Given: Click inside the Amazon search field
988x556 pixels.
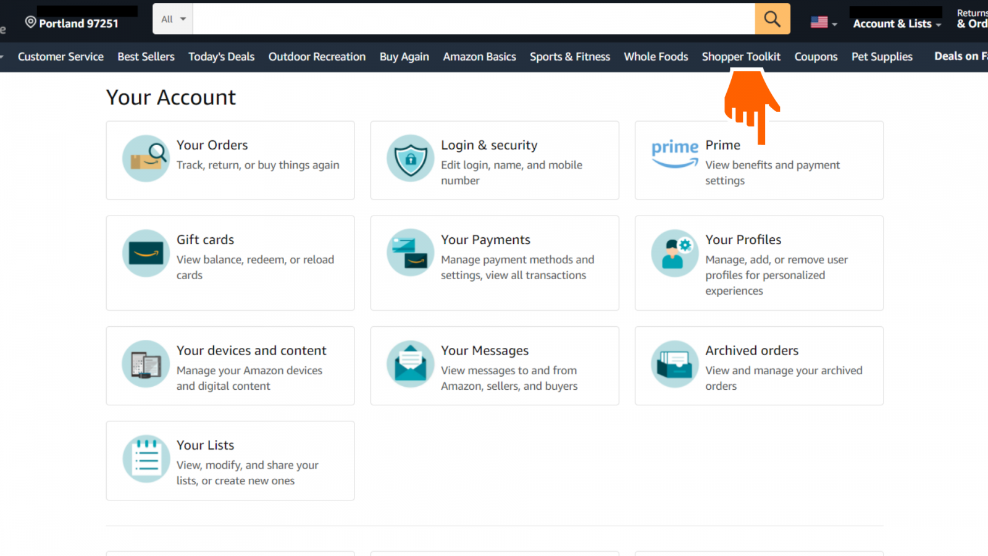Looking at the screenshot, I should (474, 19).
